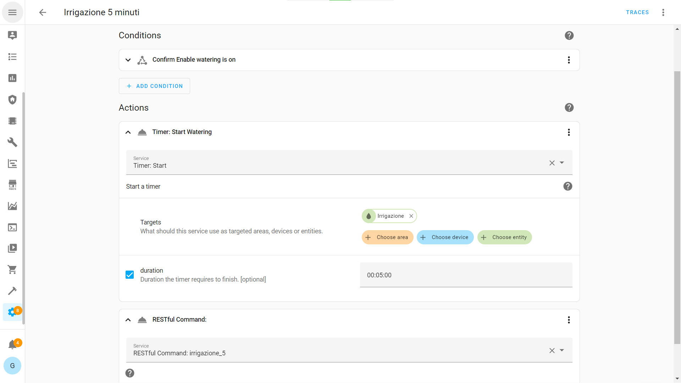Open the terminal sidebar icon
This screenshot has height=383, width=681.
tap(12, 227)
